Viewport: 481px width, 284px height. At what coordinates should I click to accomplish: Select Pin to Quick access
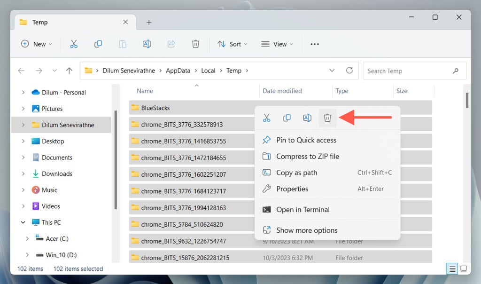327,140
